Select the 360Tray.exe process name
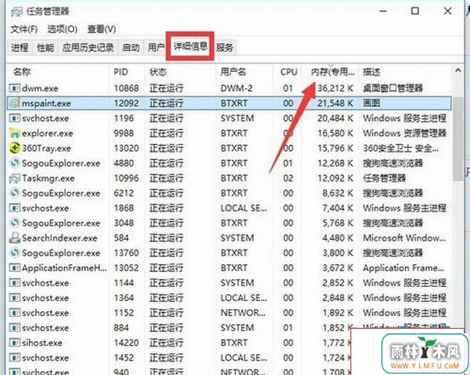Viewport: 470px width, 375px height. (46, 149)
